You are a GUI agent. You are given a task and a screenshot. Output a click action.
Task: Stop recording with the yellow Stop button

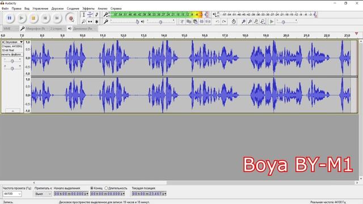[33, 18]
